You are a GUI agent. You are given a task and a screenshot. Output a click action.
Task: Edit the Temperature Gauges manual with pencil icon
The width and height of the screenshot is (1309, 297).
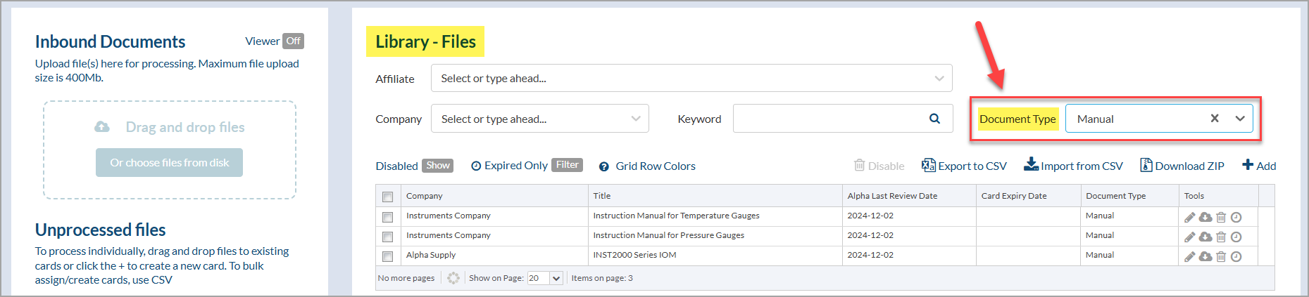(x=1190, y=218)
